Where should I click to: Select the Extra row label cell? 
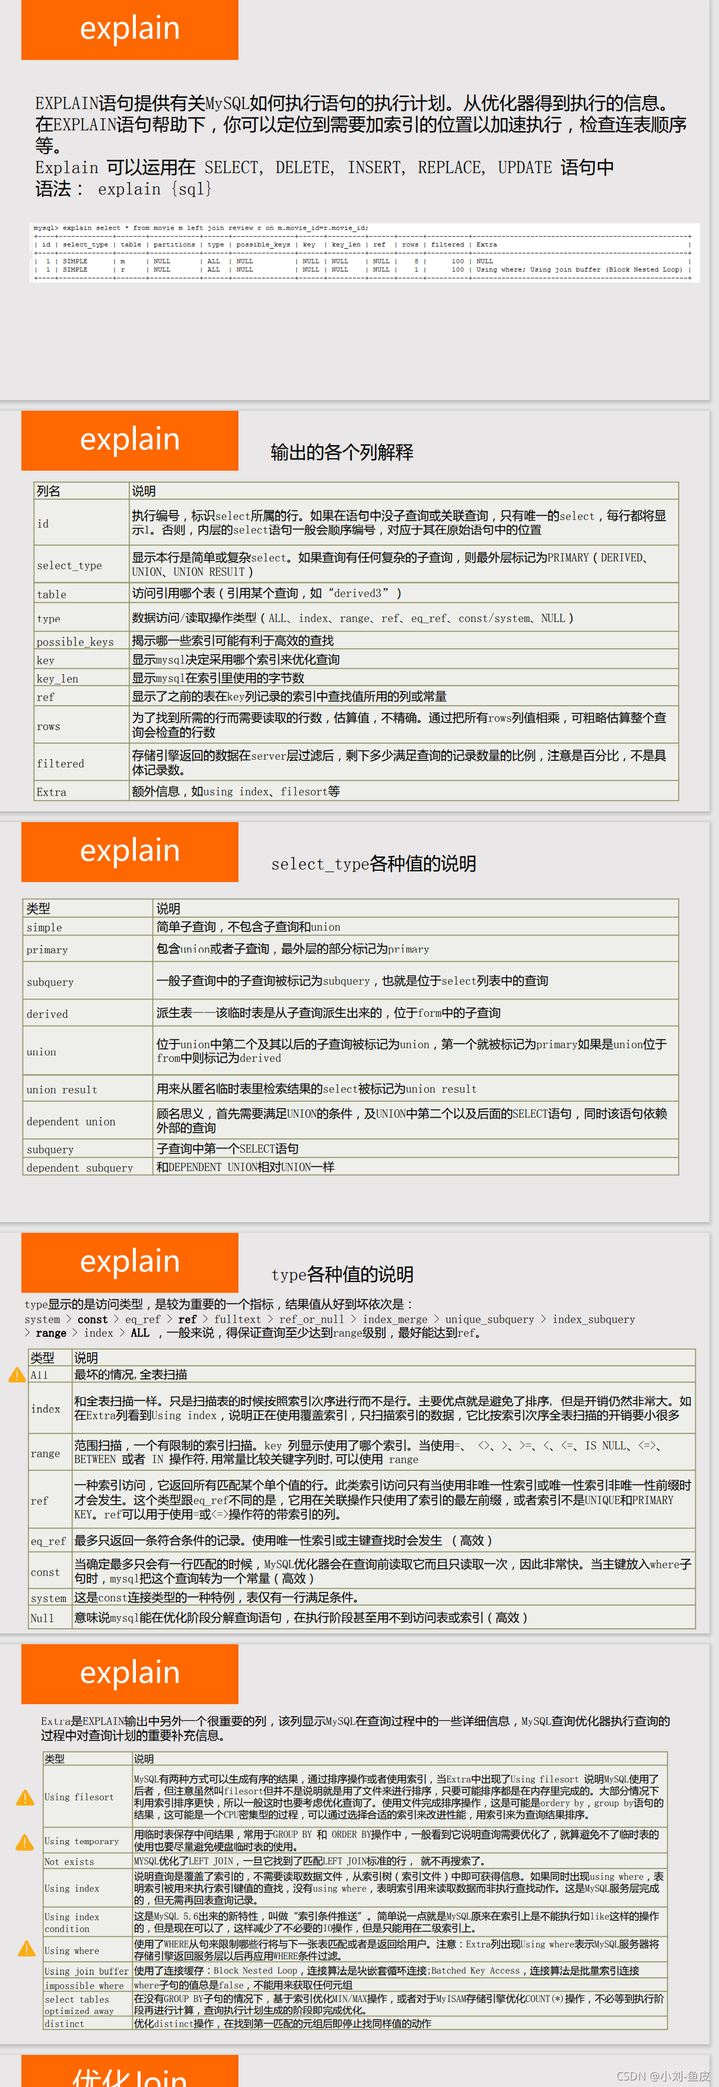82,792
